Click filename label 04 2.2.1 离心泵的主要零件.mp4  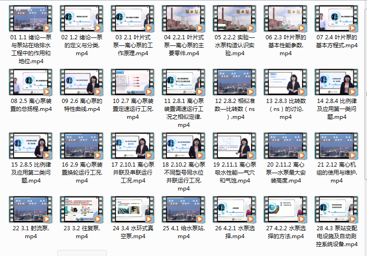tap(184, 45)
